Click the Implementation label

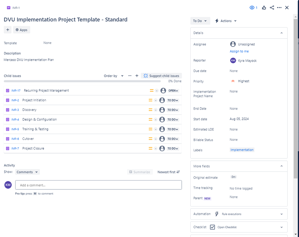[x=242, y=150]
